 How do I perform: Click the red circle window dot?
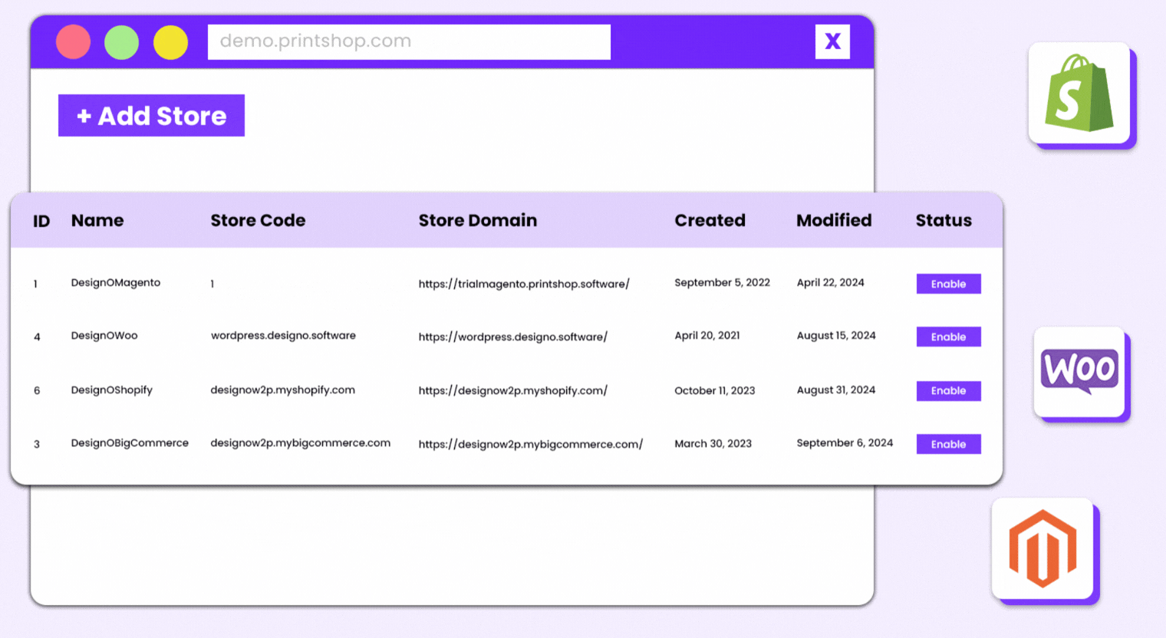pos(73,42)
